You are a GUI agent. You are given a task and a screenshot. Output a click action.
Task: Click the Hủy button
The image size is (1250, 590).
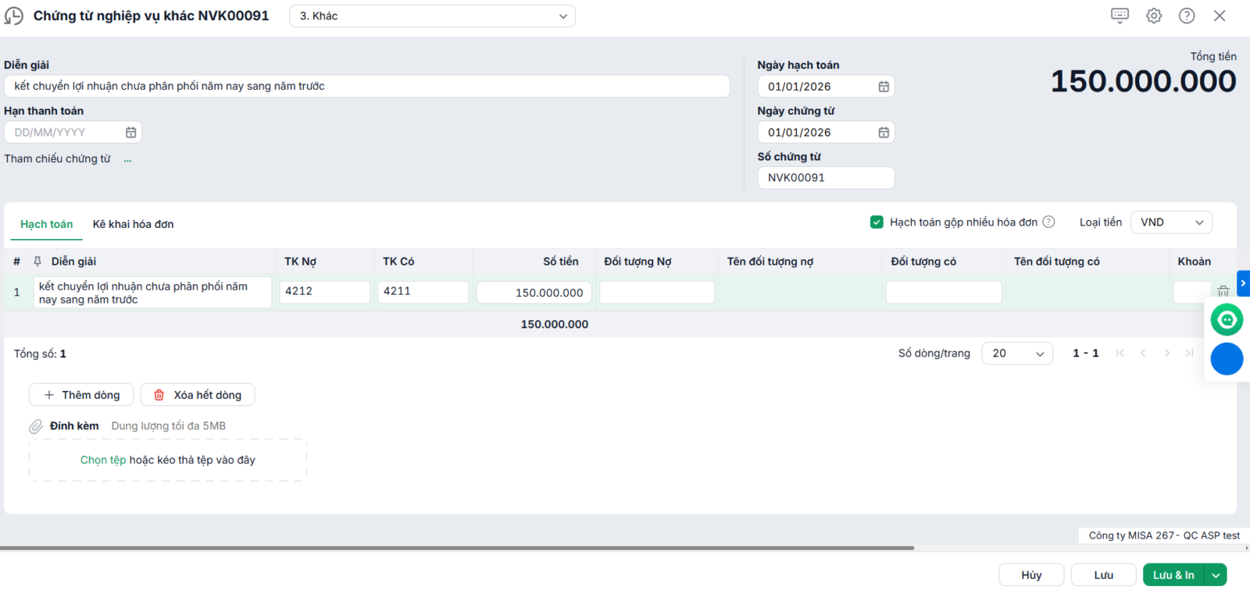pos(1031,575)
